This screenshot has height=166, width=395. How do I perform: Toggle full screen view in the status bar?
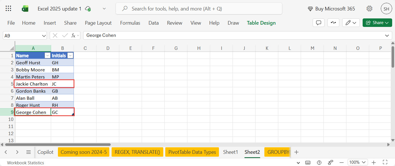click(x=385, y=163)
